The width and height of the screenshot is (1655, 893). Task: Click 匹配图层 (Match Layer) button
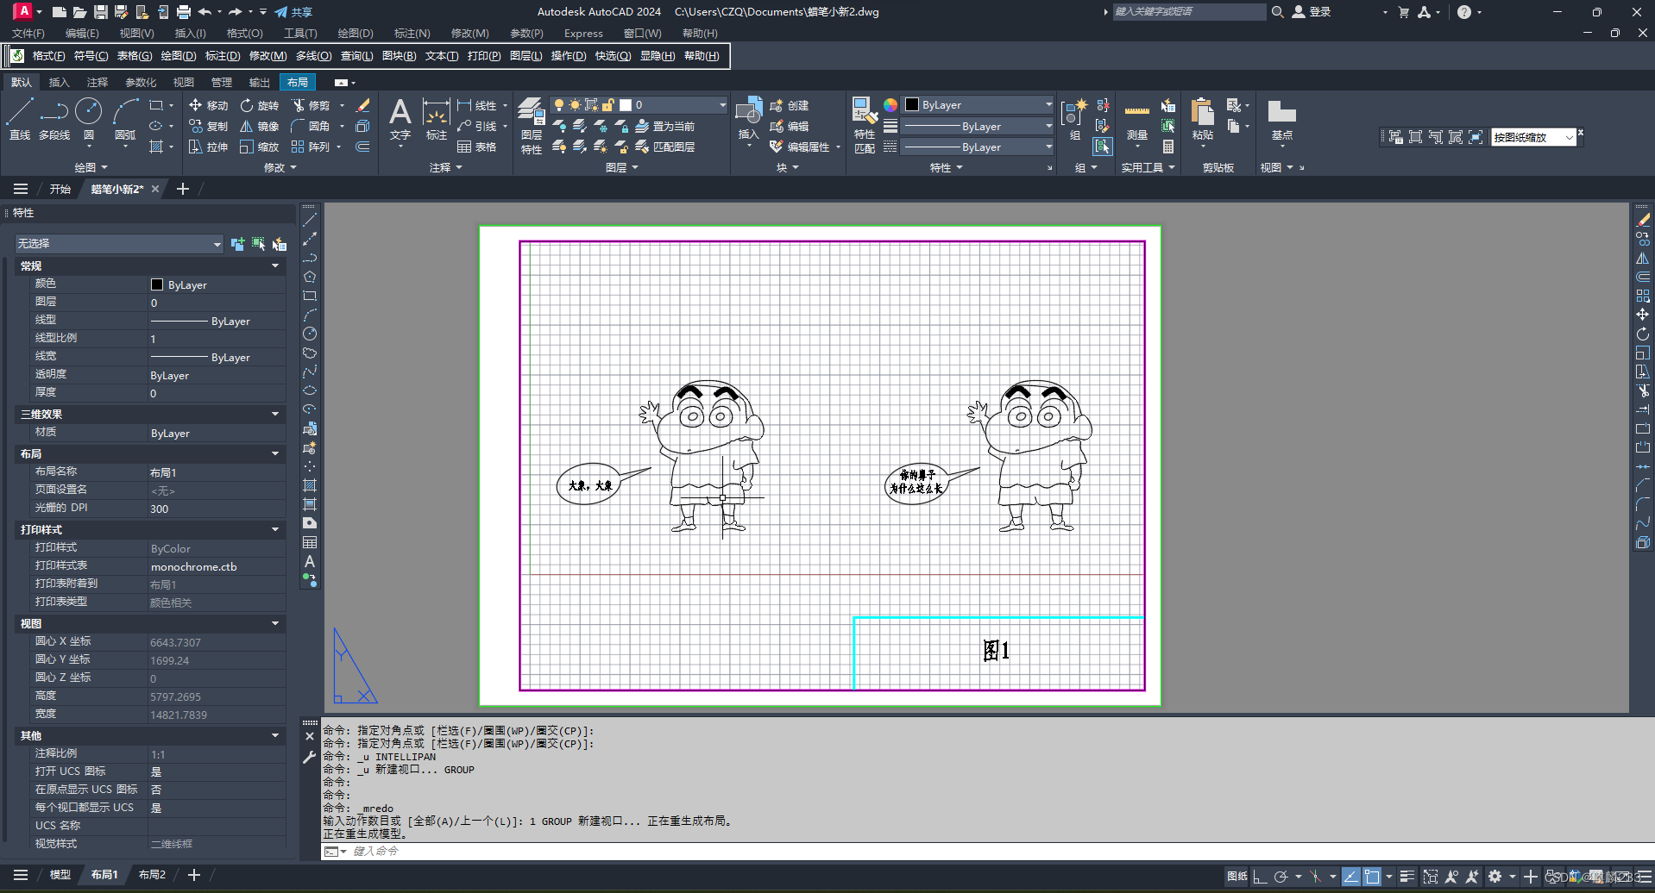(665, 147)
